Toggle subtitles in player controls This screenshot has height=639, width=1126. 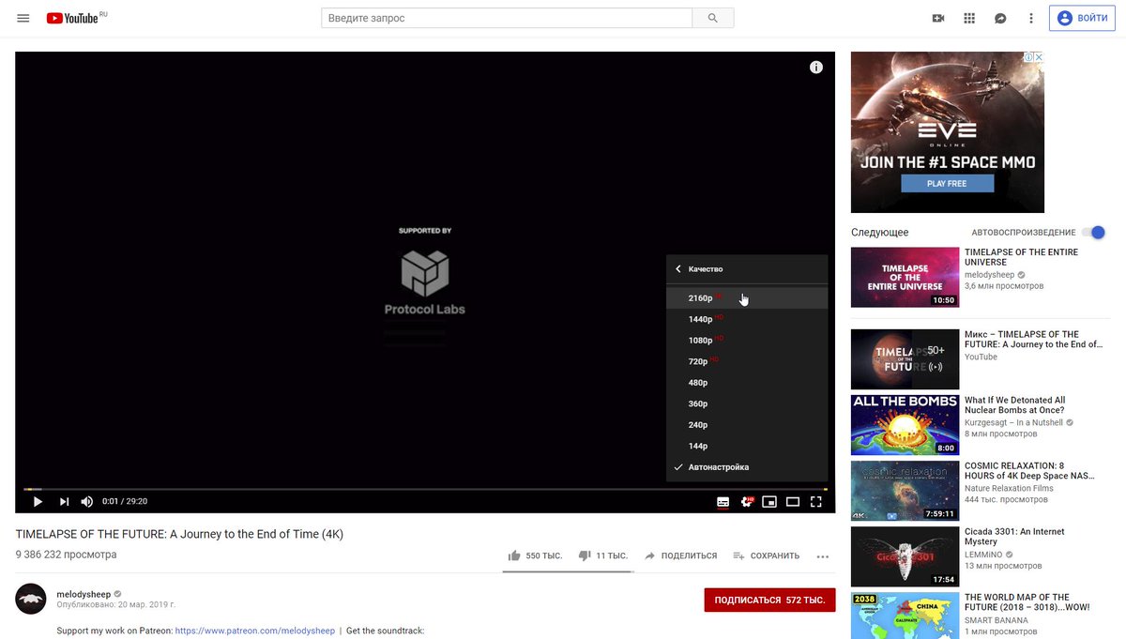point(723,501)
